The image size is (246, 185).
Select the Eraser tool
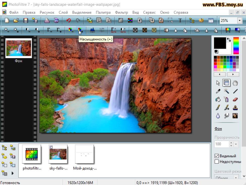(x=235, y=99)
